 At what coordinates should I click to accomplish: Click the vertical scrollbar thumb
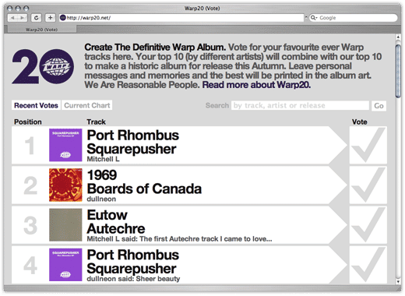pyautogui.click(x=398, y=71)
